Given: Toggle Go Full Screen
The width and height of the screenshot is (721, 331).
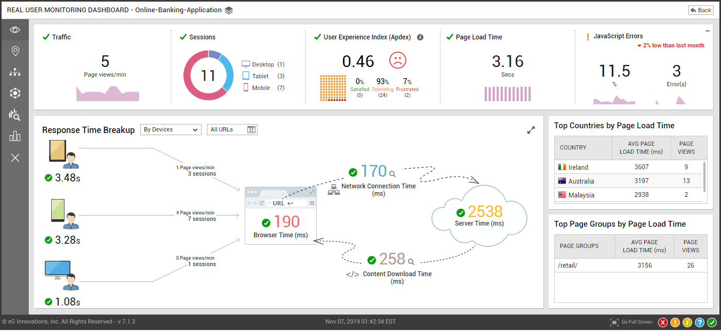Looking at the screenshot, I should [x=631, y=322].
